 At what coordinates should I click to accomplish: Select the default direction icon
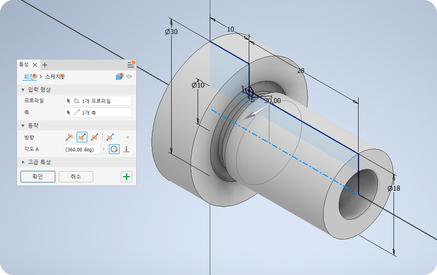coord(69,137)
